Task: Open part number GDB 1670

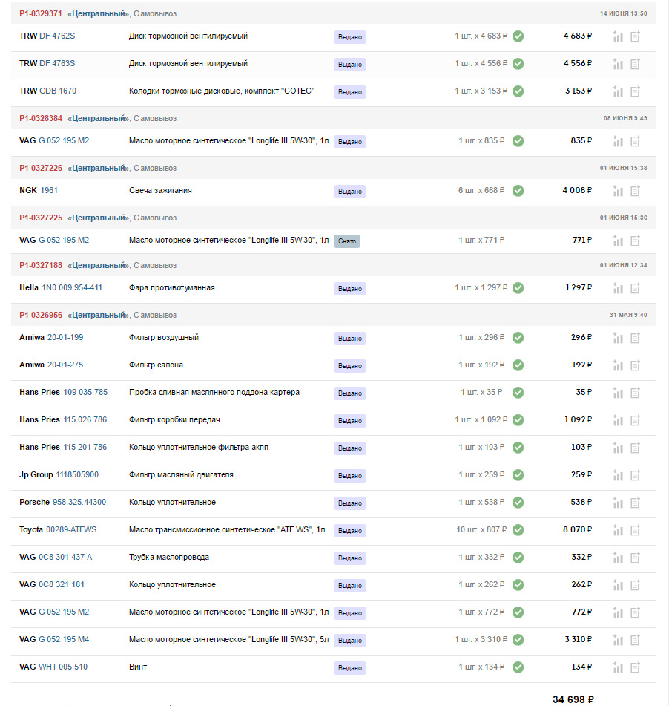Action: pyautogui.click(x=58, y=91)
